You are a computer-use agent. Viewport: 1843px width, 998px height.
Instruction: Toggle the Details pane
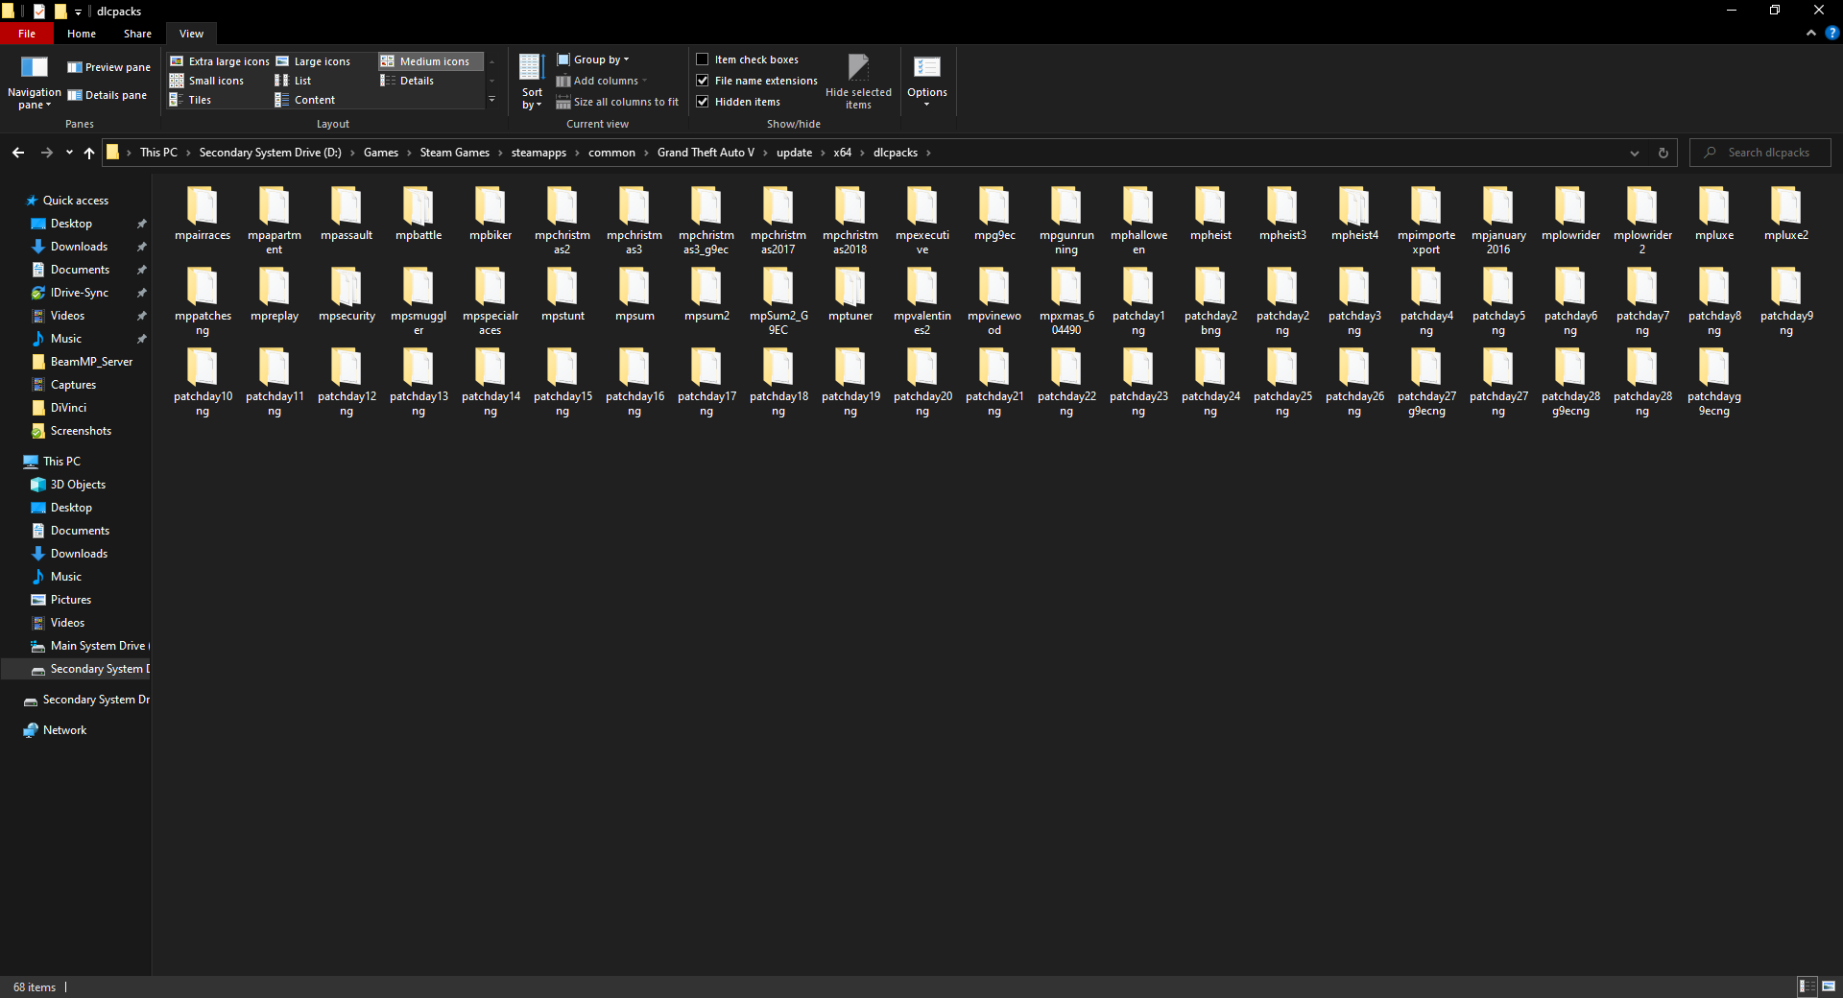[107, 95]
